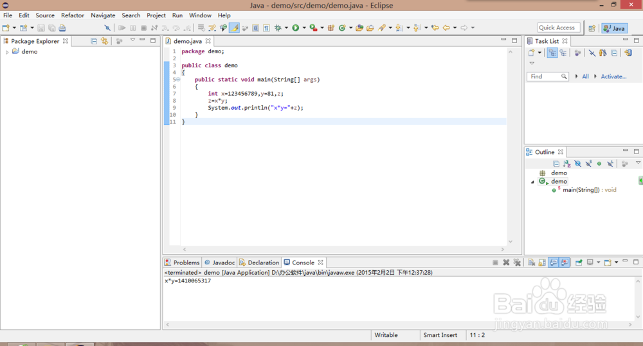The height and width of the screenshot is (346, 643).
Task: Open the Project menu
Action: (156, 15)
